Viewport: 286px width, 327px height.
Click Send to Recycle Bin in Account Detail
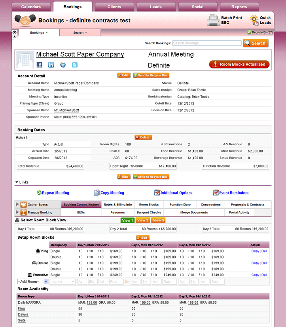pos(151,75)
